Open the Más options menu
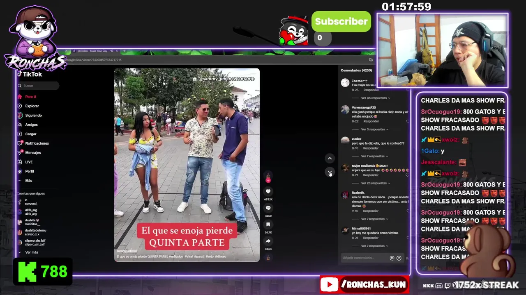The image size is (526, 295). click(x=28, y=181)
